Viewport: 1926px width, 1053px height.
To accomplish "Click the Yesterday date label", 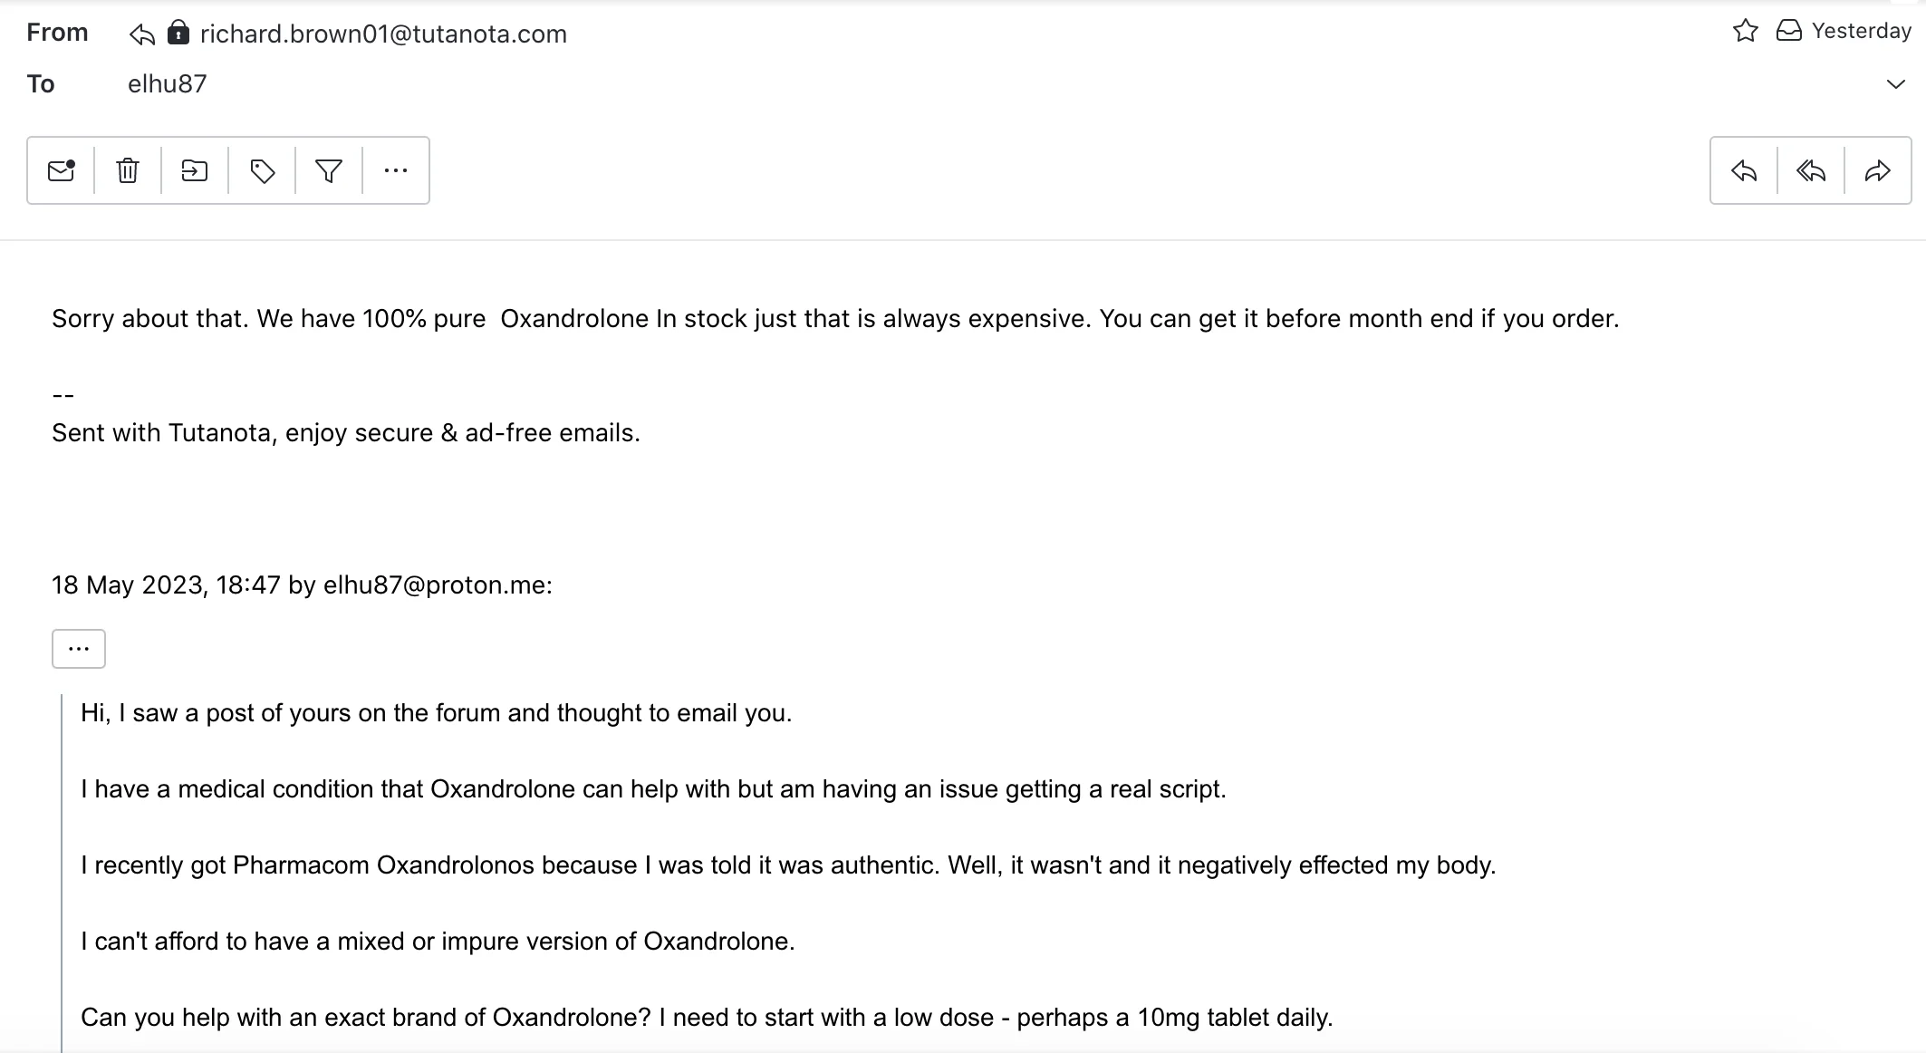I will click(x=1861, y=32).
